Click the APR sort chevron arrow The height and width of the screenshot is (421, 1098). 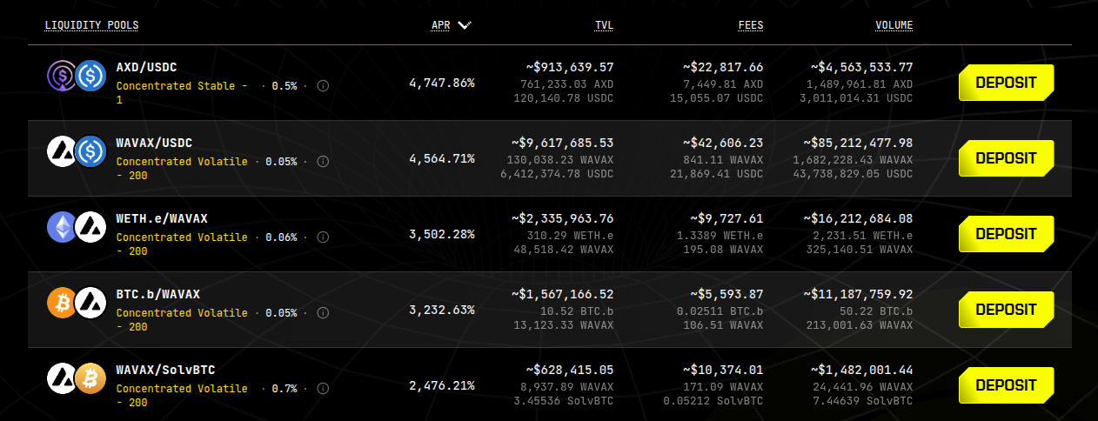465,25
